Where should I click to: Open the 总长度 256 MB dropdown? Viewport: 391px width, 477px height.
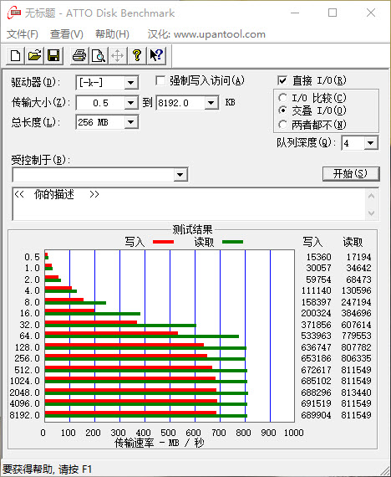tap(130, 122)
